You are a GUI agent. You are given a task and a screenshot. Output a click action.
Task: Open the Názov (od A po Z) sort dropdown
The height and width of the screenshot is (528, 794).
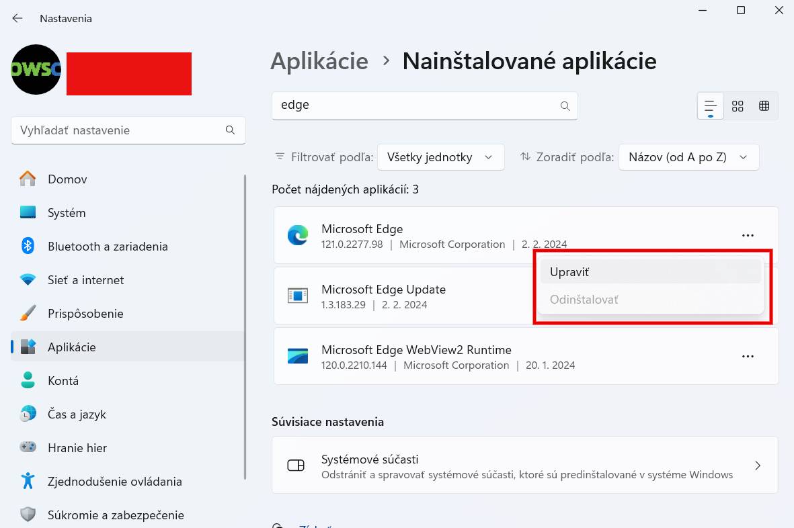688,157
